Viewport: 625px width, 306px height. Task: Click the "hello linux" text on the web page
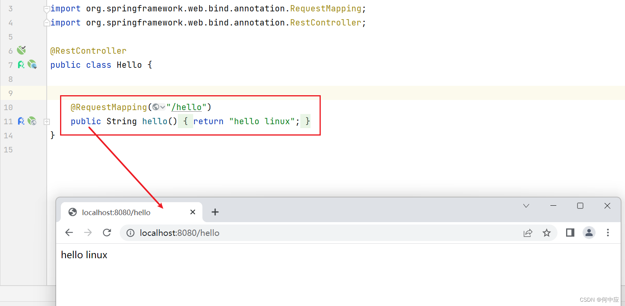(x=84, y=255)
